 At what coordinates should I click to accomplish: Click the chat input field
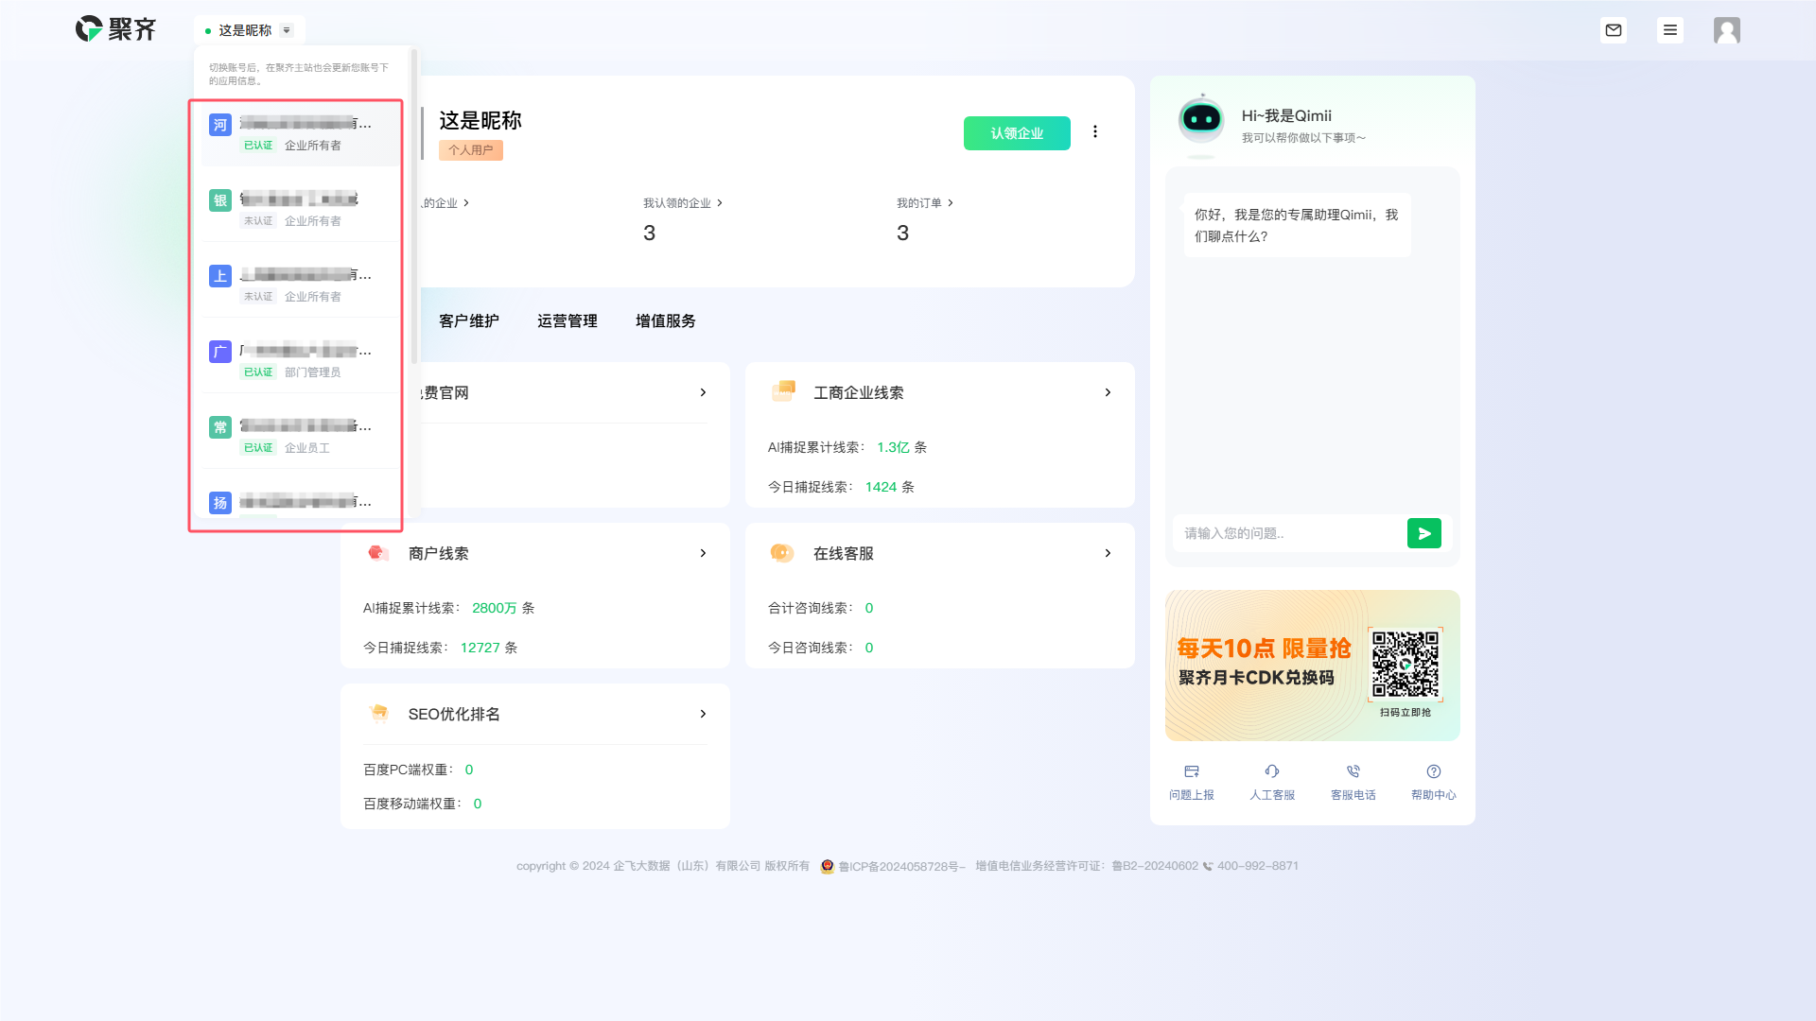click(1288, 533)
